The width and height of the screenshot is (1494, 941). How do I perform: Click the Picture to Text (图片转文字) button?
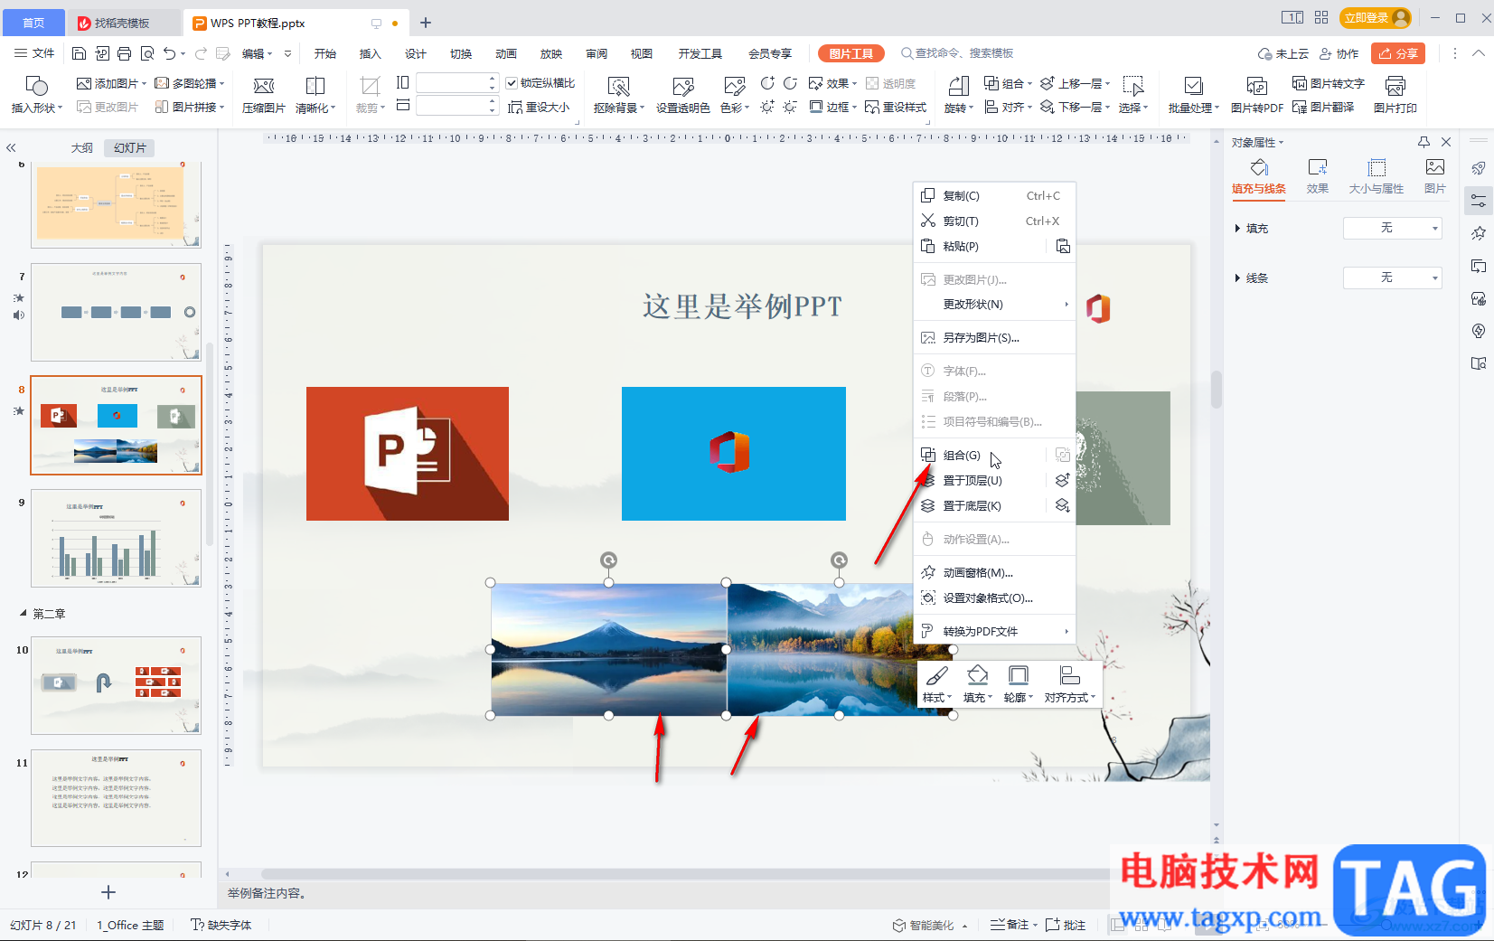1329,83
